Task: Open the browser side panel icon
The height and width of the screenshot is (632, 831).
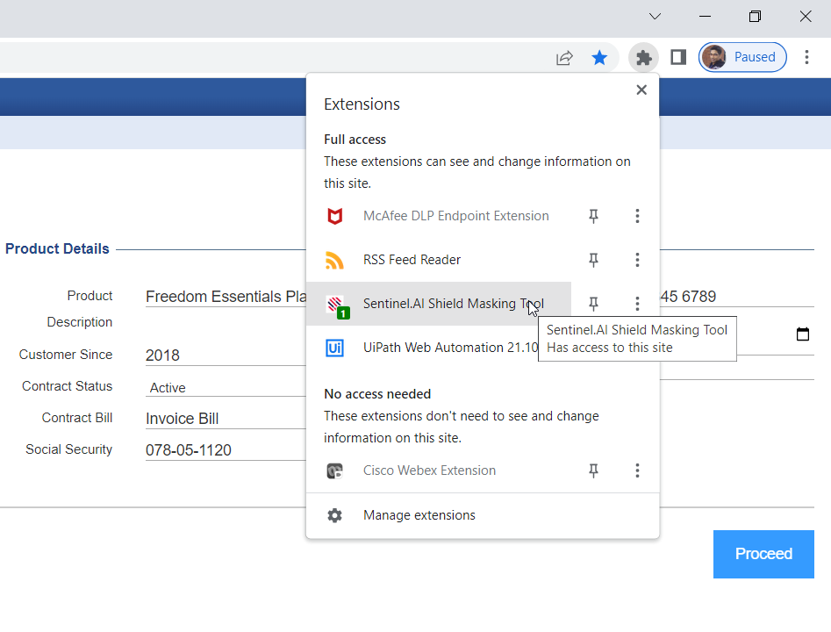Action: point(678,58)
